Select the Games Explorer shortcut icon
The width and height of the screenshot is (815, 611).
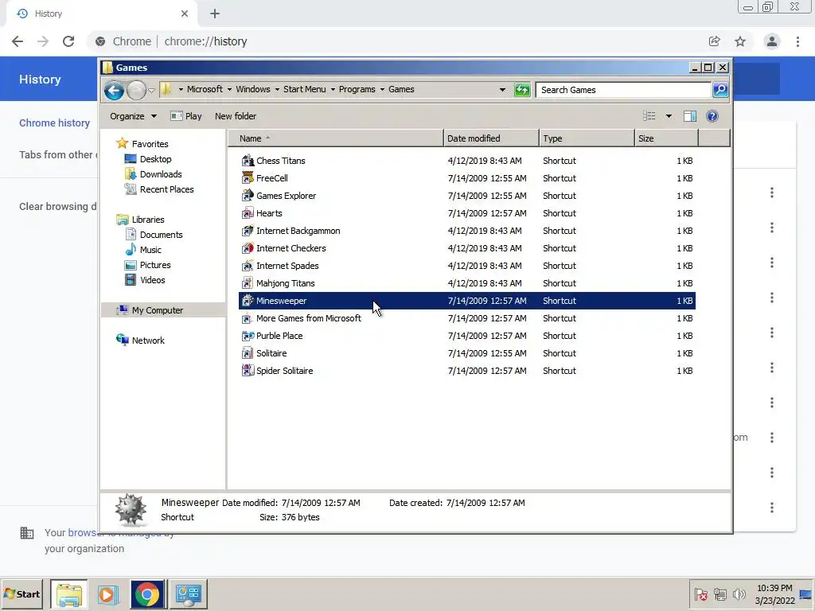248,196
